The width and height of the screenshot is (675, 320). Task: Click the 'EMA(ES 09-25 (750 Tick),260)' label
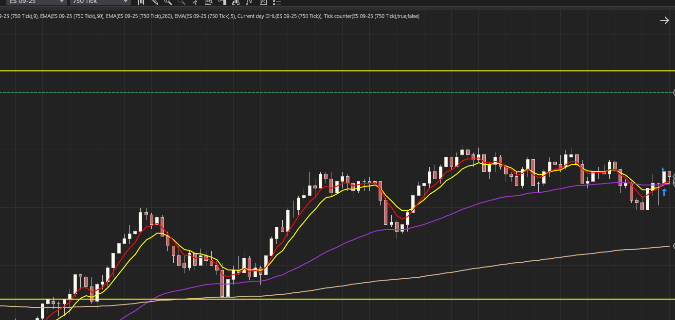point(139,16)
